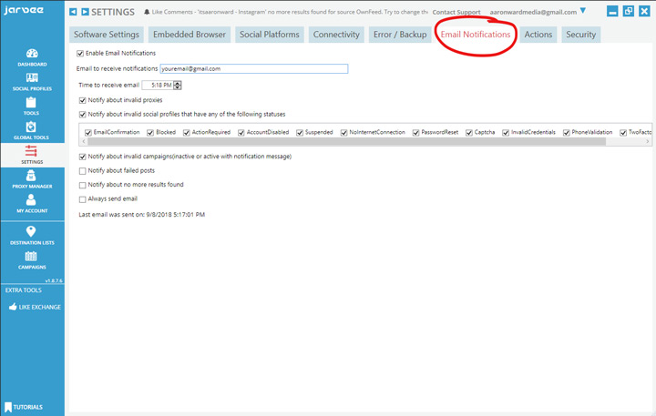Switch to Error / Backup tab
The width and height of the screenshot is (656, 416).
coord(400,35)
